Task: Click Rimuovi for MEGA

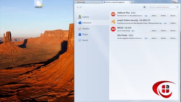Action: click(x=173, y=31)
